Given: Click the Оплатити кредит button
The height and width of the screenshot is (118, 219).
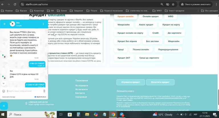Looking at the screenshot, I should (160, 82).
